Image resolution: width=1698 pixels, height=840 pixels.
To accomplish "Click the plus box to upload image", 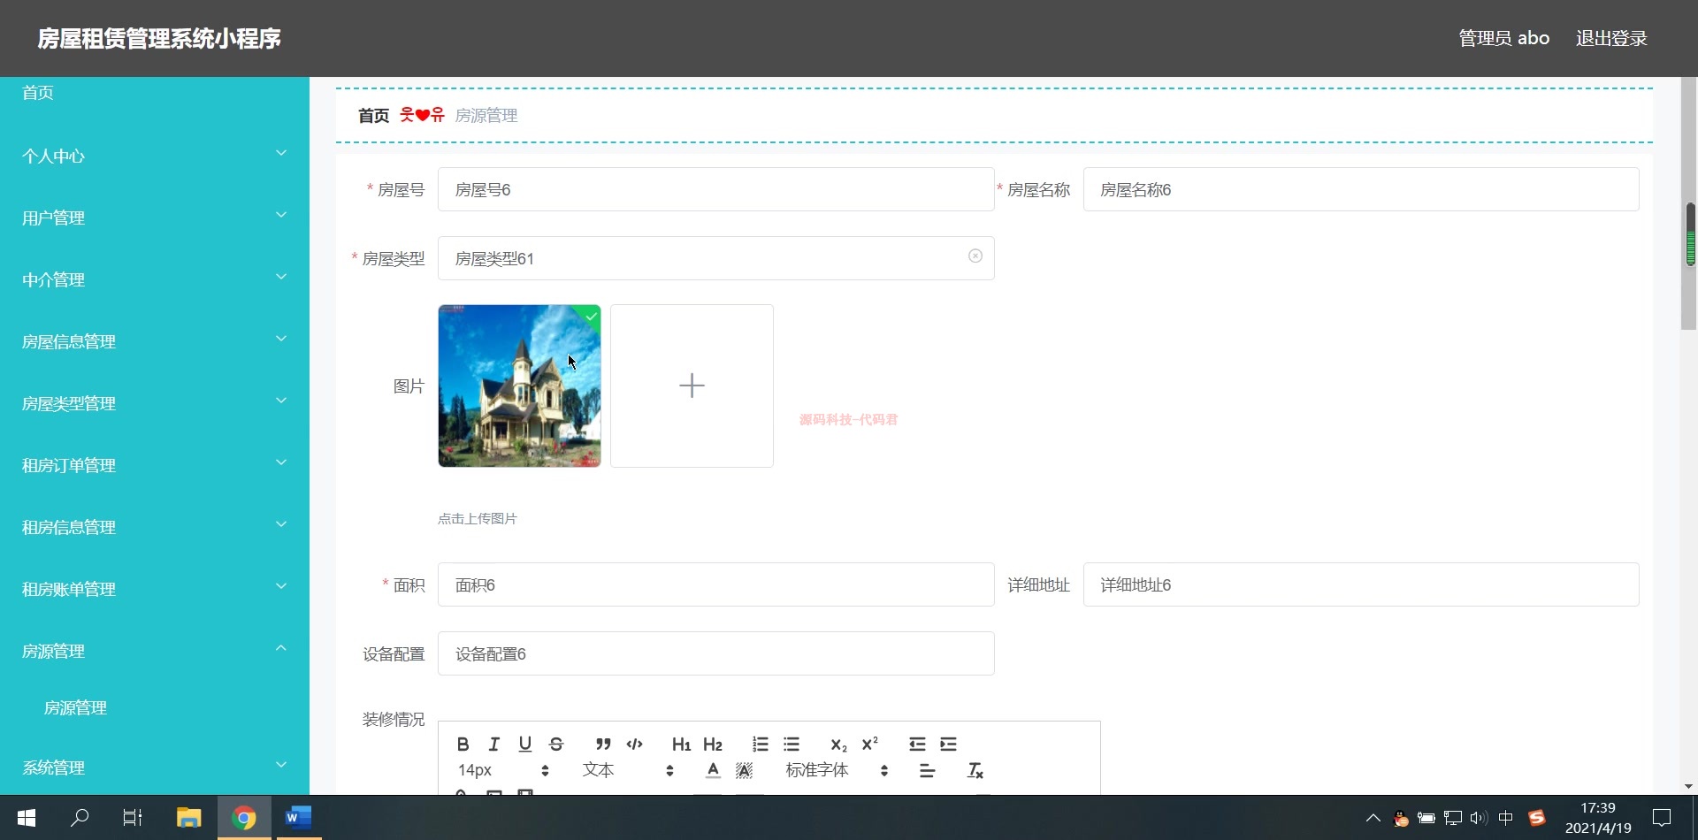I will click(x=692, y=386).
